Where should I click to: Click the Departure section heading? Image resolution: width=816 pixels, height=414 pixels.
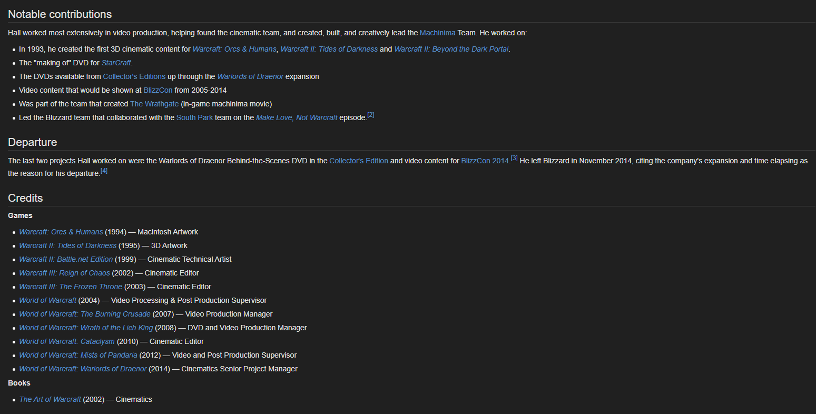[33, 142]
